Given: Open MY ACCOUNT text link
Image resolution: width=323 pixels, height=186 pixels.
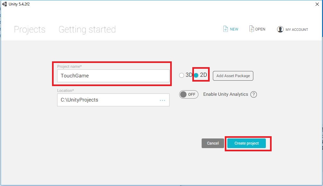Looking at the screenshot, I should point(297,30).
